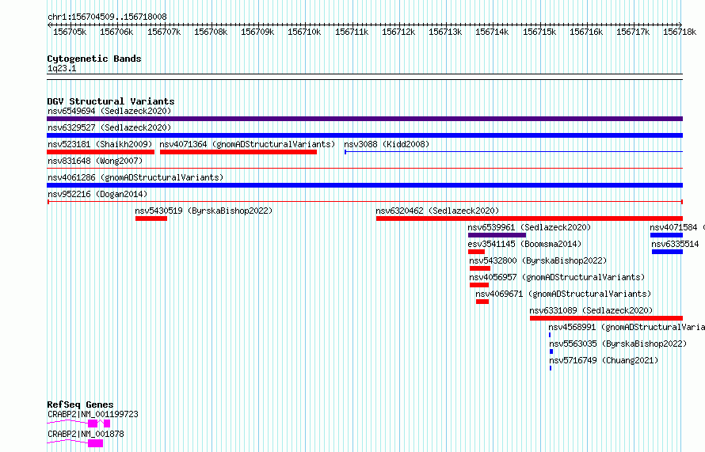This screenshot has width=705, height=452.
Task: Click the magenta CRABP2 NM_001878 exon block
Action: (x=95, y=443)
